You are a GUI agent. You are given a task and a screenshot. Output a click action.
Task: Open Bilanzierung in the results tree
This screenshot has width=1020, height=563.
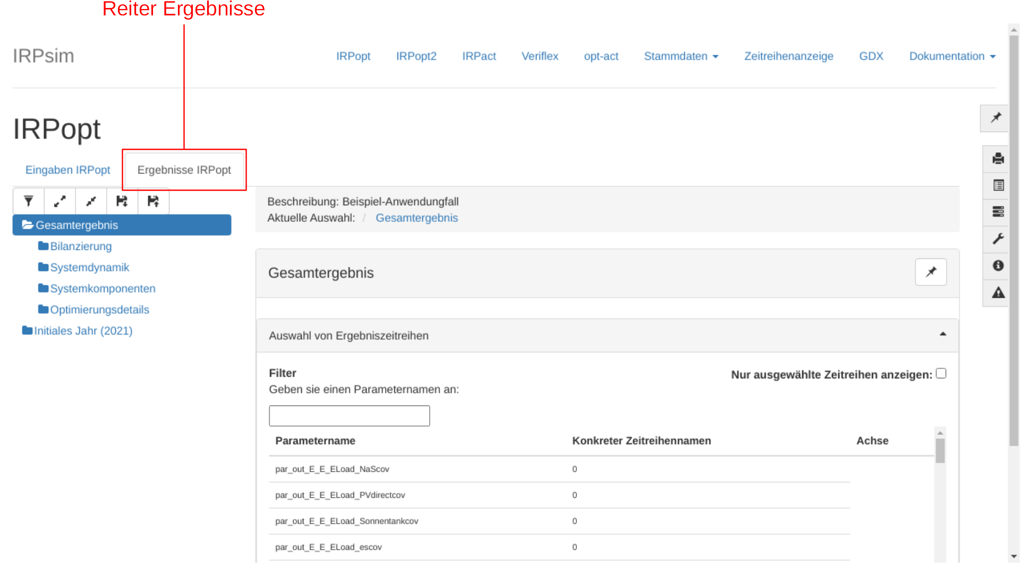coord(81,246)
